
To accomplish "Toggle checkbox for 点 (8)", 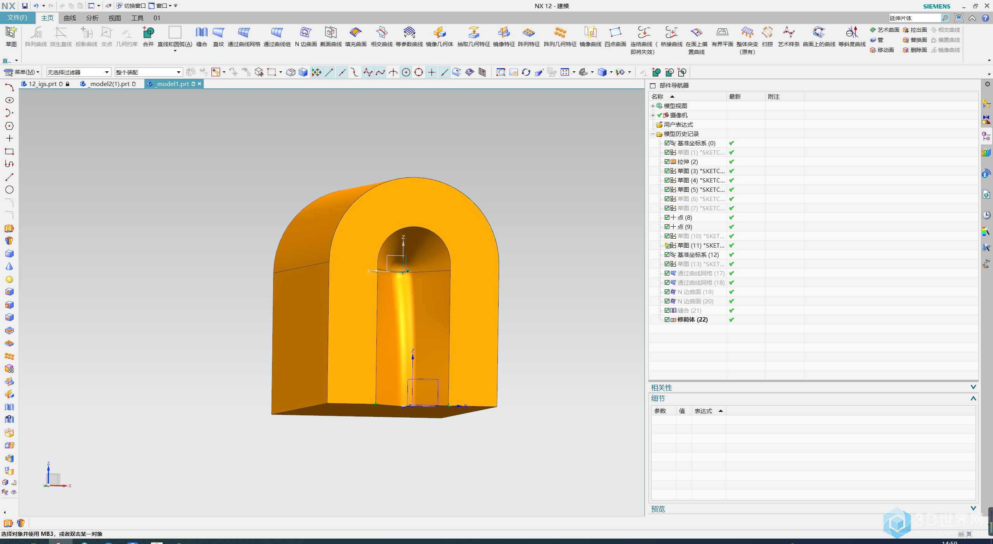I will (667, 217).
